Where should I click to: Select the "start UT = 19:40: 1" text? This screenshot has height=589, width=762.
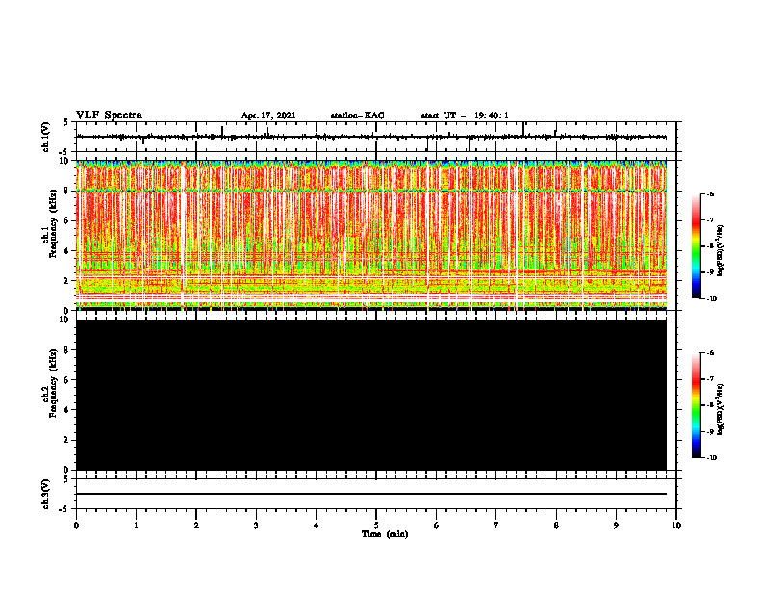(465, 115)
